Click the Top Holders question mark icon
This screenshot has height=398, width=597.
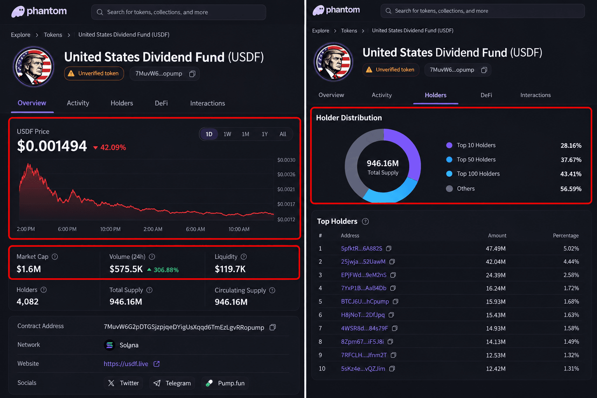coord(365,221)
